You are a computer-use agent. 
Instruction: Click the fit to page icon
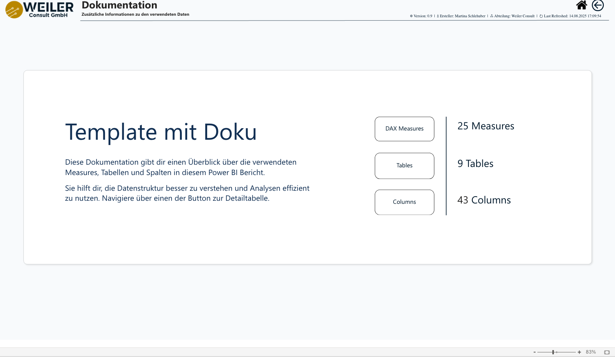(607, 352)
